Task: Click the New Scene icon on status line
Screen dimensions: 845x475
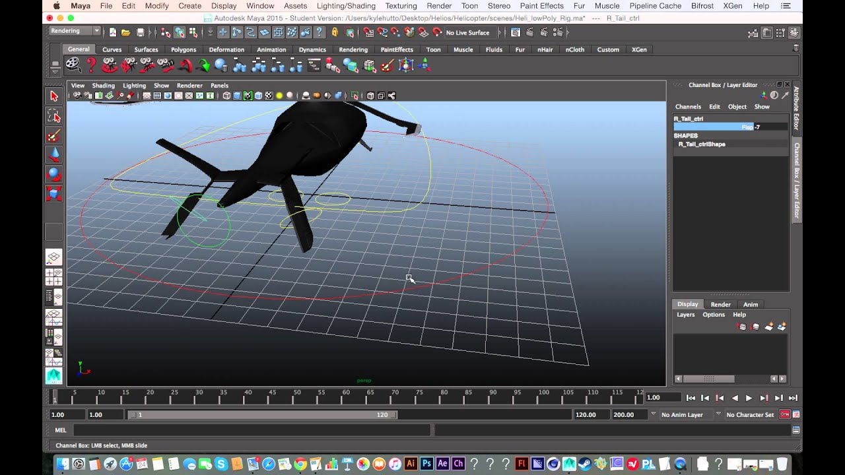Action: 113,32
